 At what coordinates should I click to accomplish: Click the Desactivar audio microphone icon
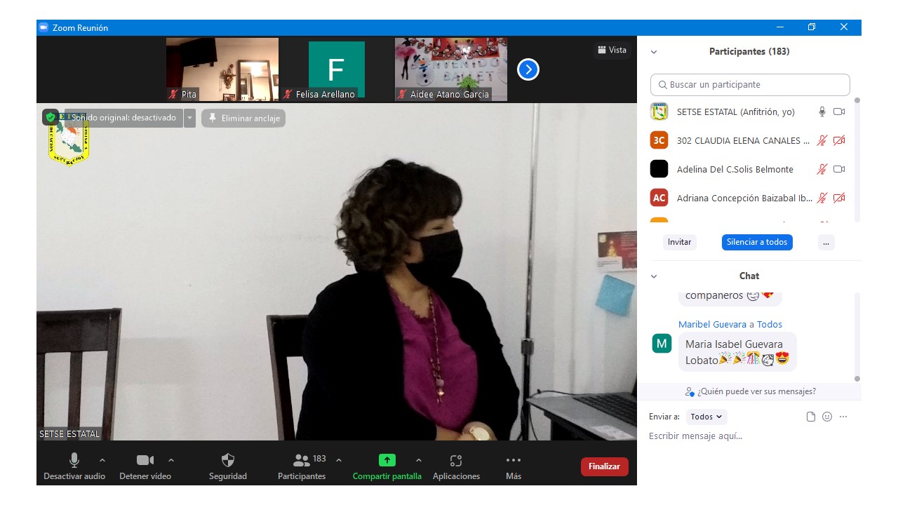(x=74, y=460)
